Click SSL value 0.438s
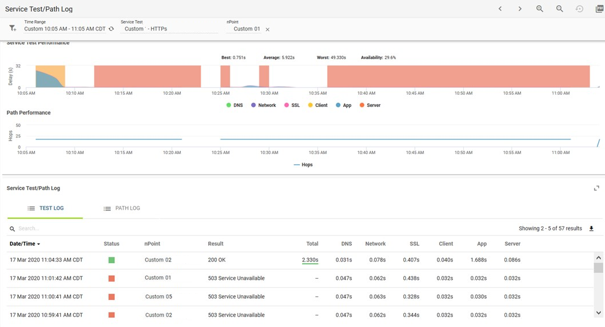Viewport: 605px width, 327px height. coord(411,278)
